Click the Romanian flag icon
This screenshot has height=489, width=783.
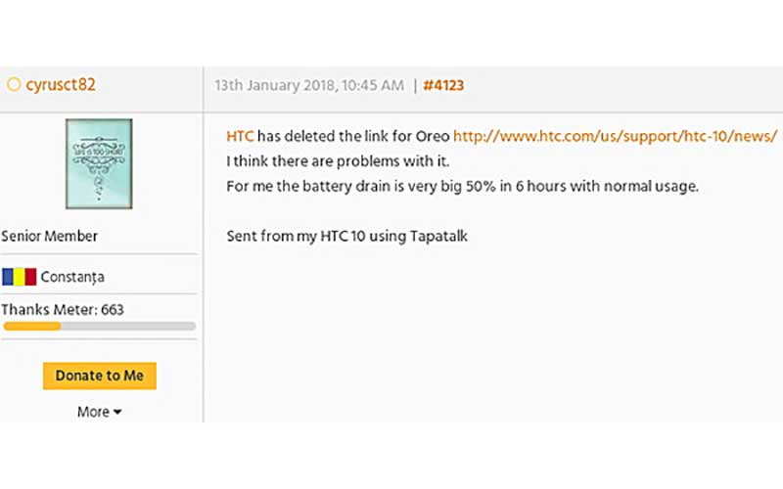coord(19,277)
